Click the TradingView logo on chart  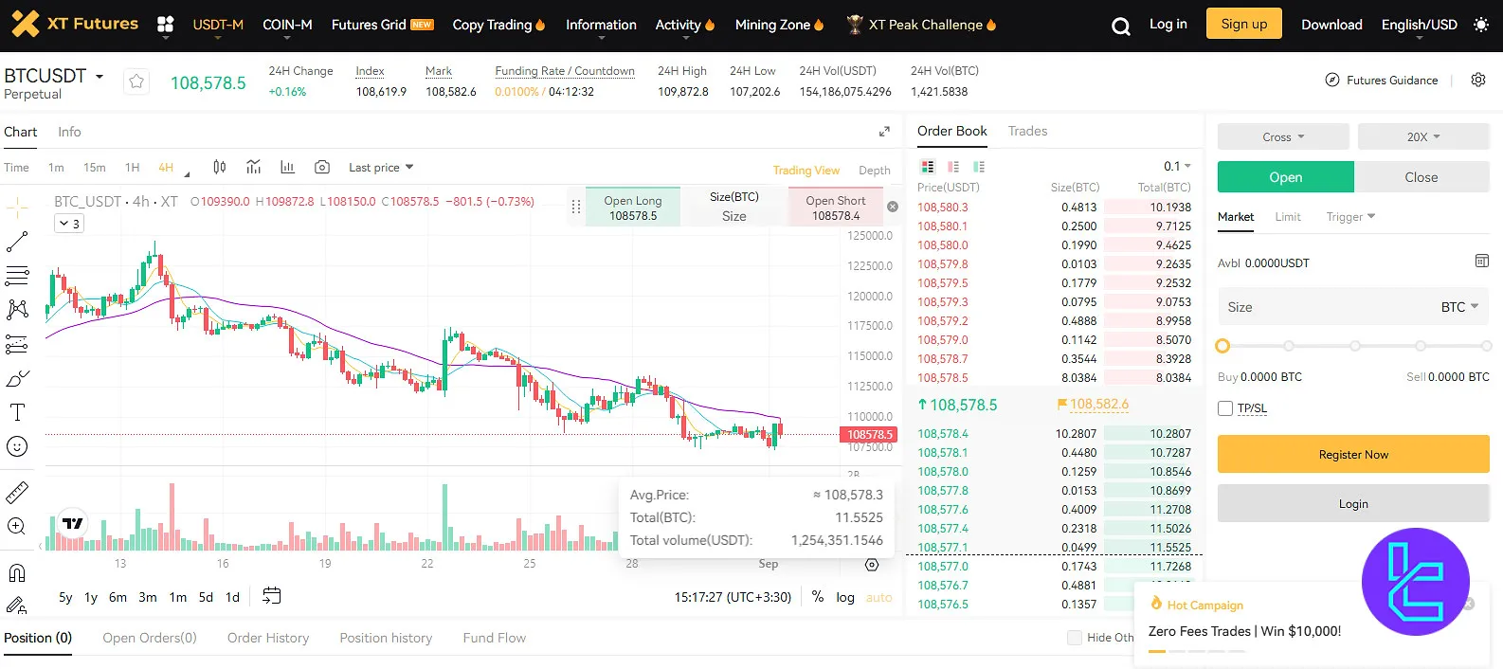[73, 523]
